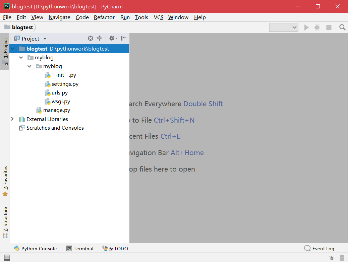The width and height of the screenshot is (348, 262).
Task: Toggle the 2: Favorites side tab
Action: pos(5,182)
